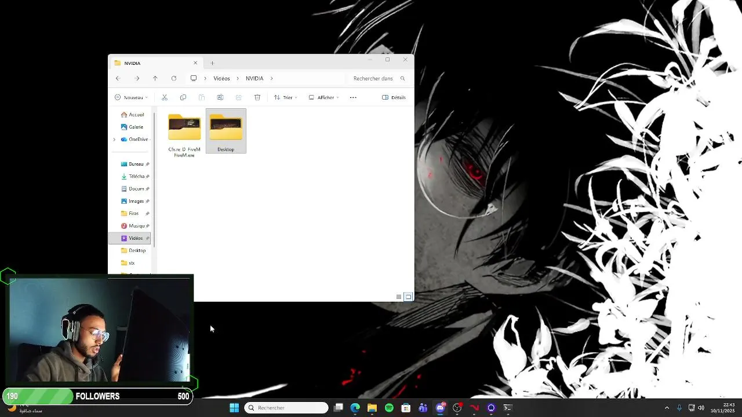This screenshot has width=742, height=417.
Task: Click the Share icon in toolbar
Action: 239,97
